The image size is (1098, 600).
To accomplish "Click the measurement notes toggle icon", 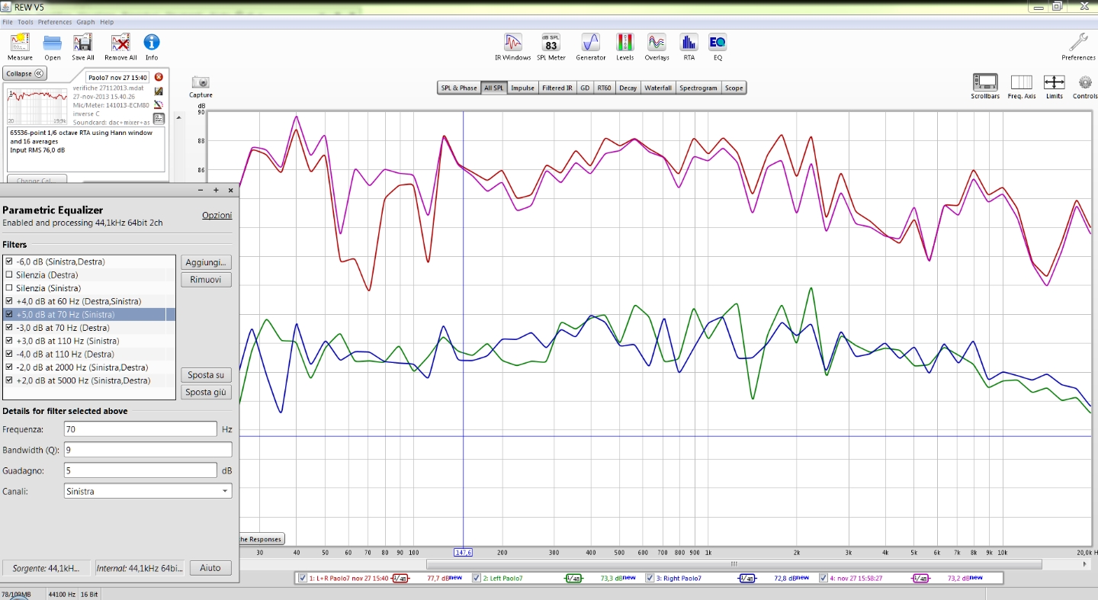I will tap(159, 118).
